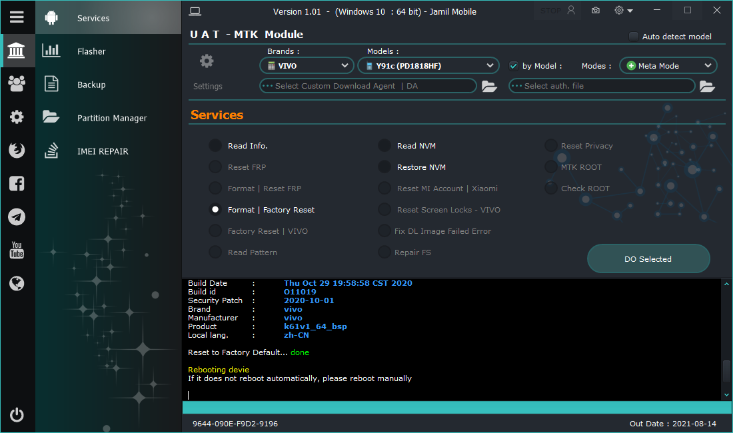Click the Out Date 2021-08-14 text
Viewport: 733px width, 433px height.
[x=673, y=424]
